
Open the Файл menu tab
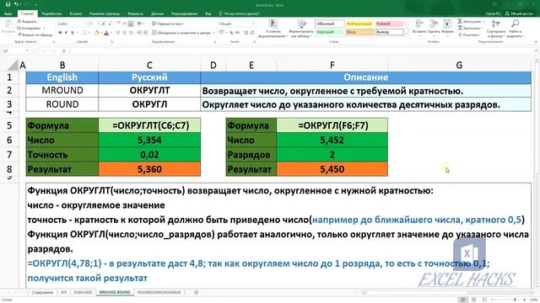[x=8, y=13]
